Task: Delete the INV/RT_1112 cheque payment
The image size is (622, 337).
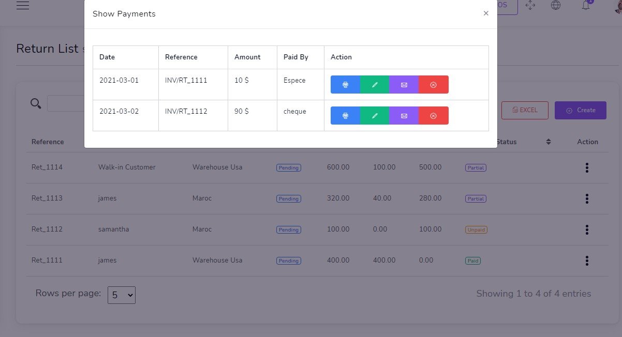Action: coord(434,116)
